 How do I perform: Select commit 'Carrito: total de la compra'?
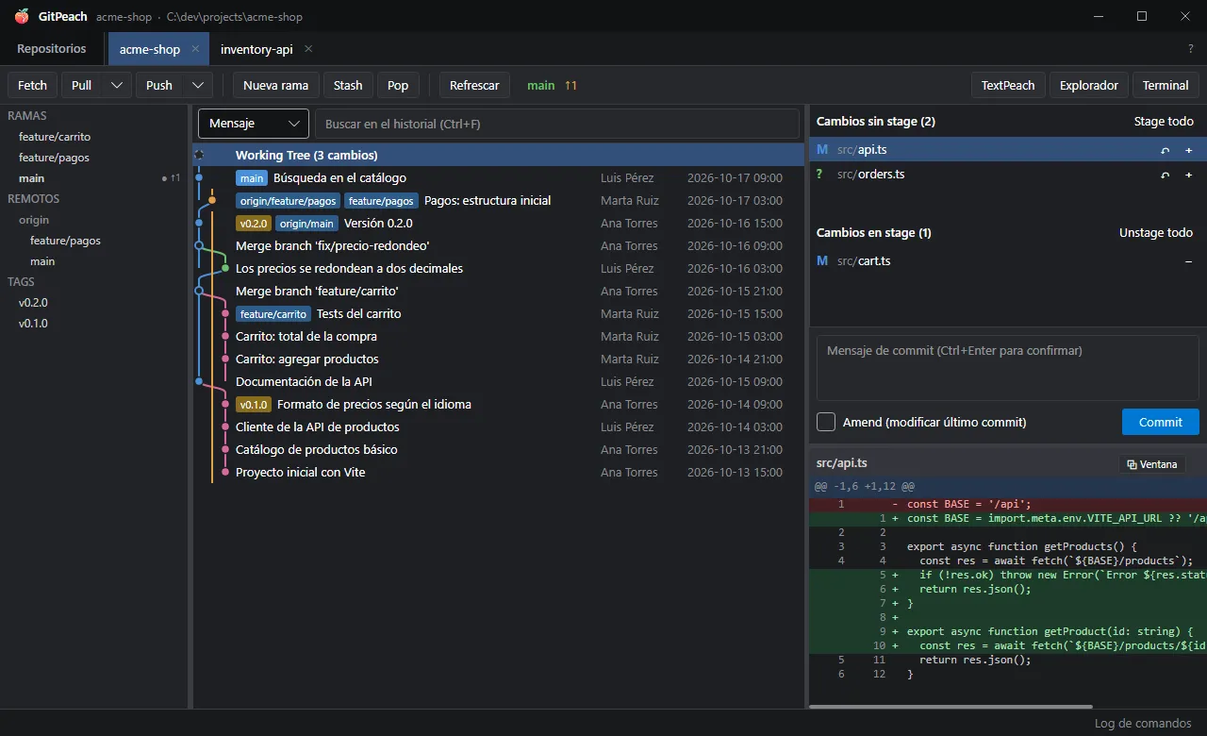(499, 336)
